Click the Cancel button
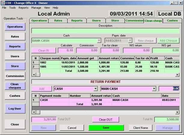The height and width of the screenshot is (135, 184). coord(72,128)
